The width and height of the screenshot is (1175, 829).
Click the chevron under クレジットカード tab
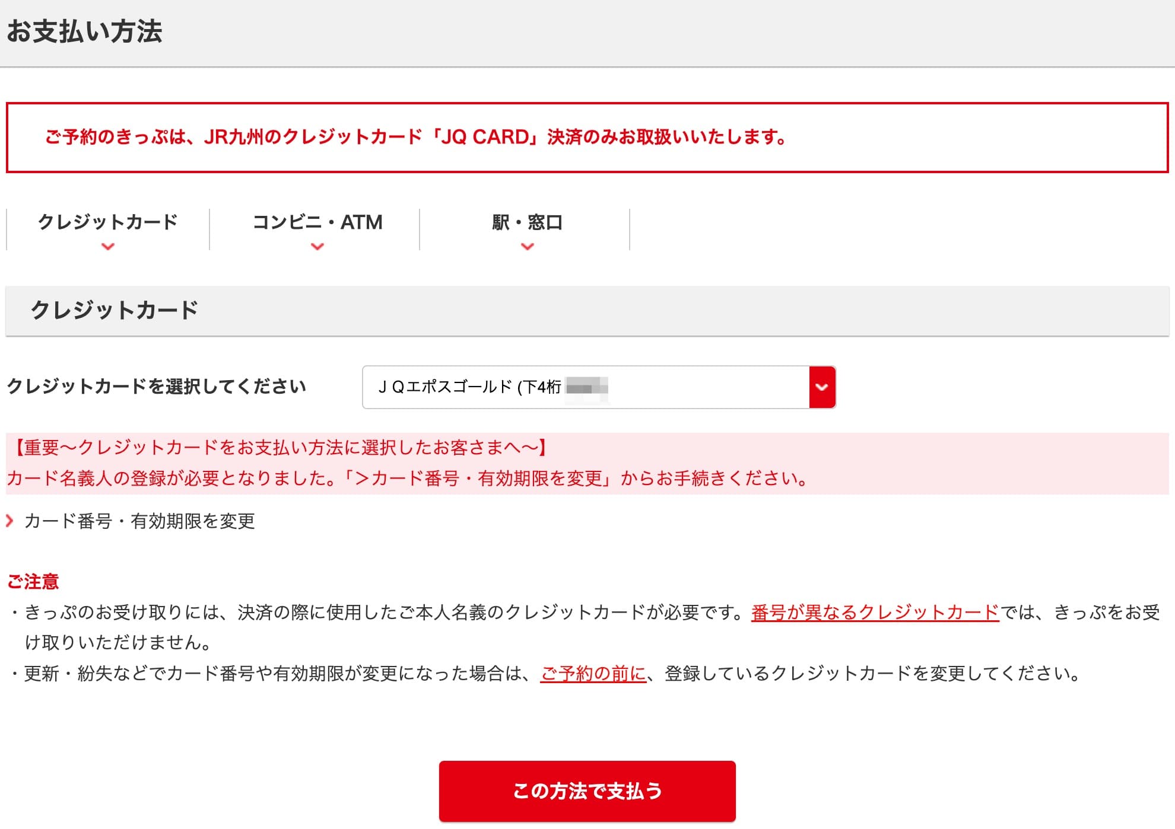click(107, 246)
